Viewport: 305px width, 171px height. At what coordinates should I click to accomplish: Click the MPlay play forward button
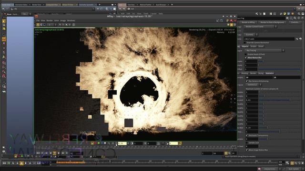coord(59,153)
